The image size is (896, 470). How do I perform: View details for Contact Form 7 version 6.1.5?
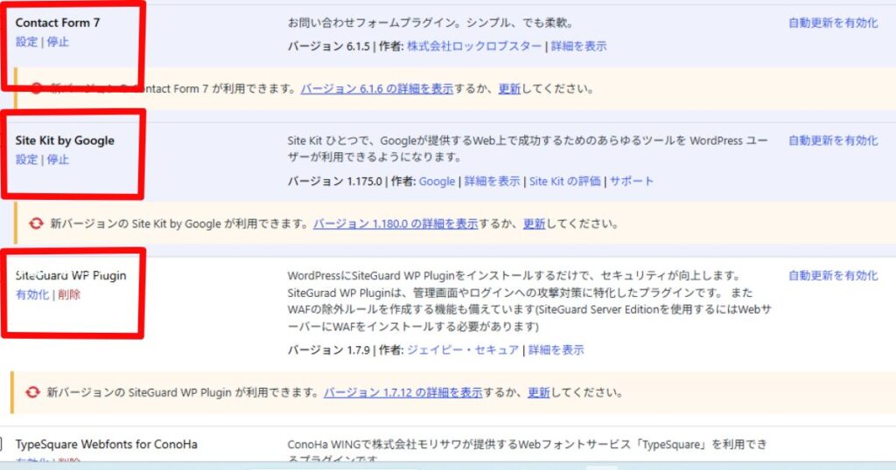point(578,46)
